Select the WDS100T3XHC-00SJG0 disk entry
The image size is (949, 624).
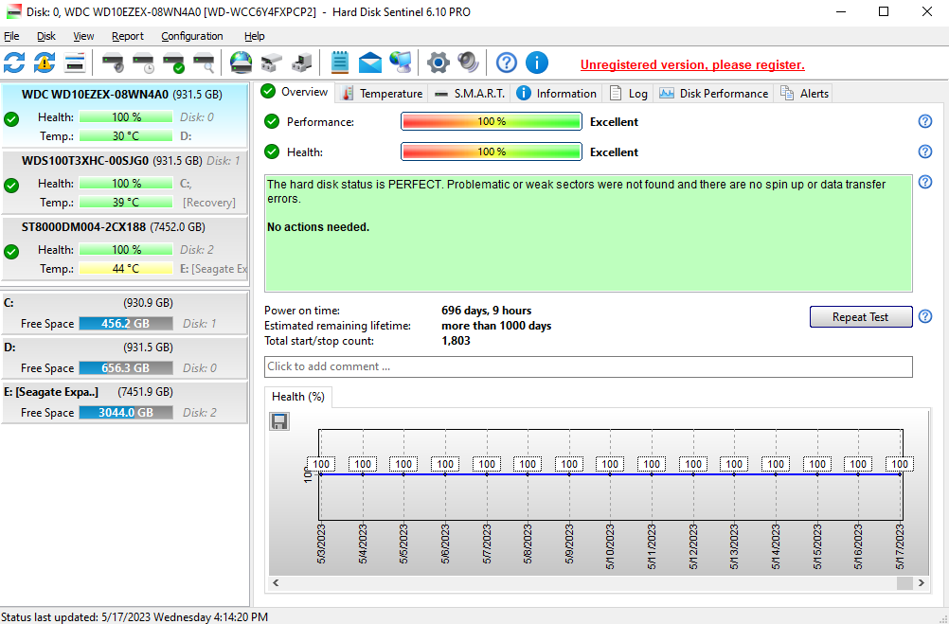pyautogui.click(x=125, y=182)
